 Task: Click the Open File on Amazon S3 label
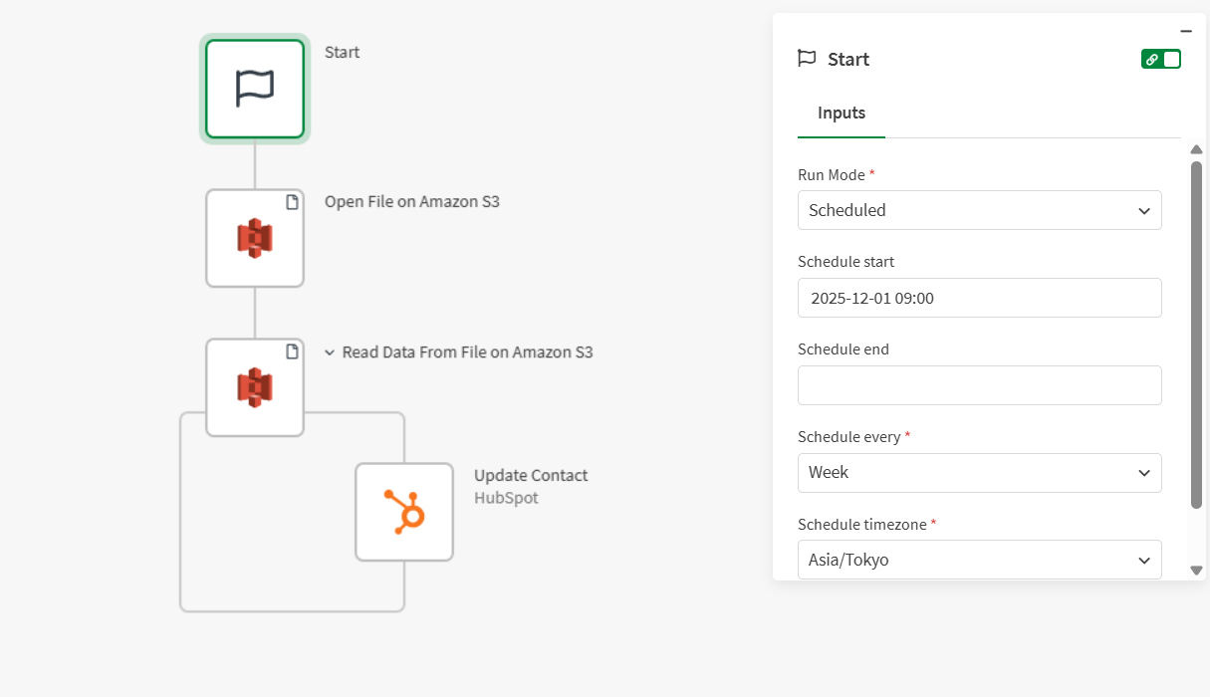coord(411,202)
